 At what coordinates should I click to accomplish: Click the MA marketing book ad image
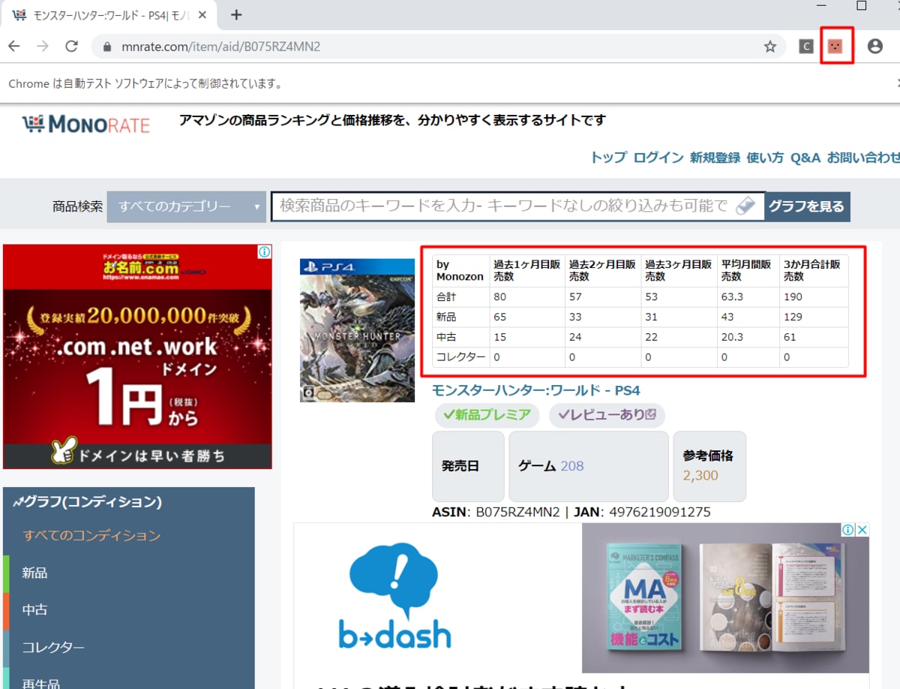tap(725, 598)
